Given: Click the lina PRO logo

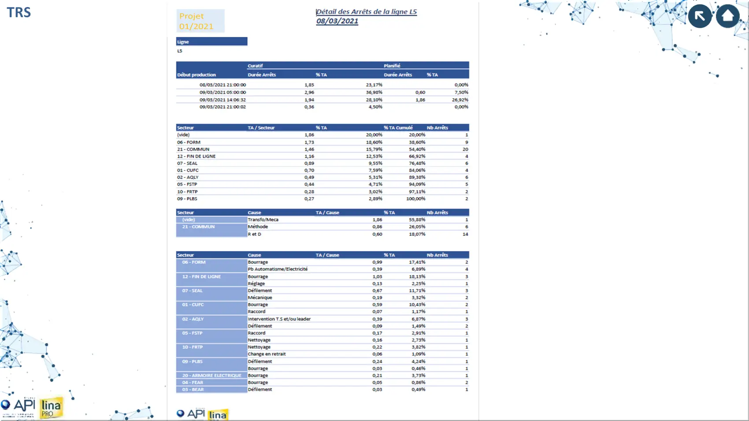Looking at the screenshot, I should tap(51, 408).
